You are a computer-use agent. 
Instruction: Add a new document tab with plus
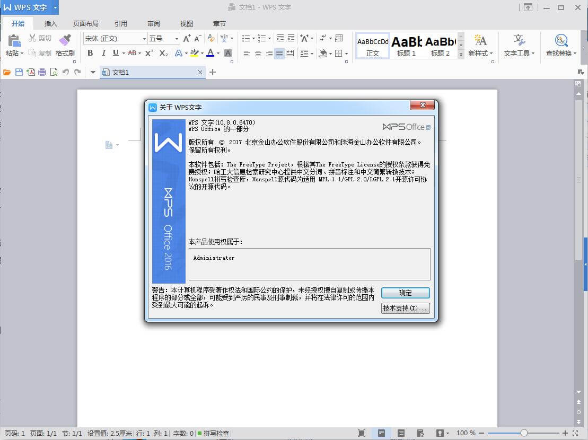[x=213, y=72]
